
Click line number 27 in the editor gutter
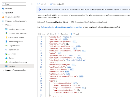point(41,81)
